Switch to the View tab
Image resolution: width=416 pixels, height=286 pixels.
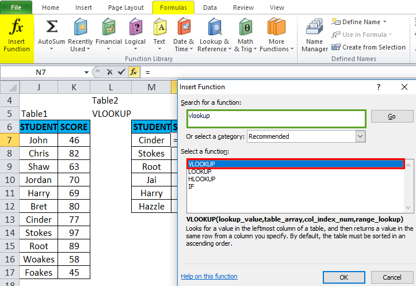(x=277, y=7)
